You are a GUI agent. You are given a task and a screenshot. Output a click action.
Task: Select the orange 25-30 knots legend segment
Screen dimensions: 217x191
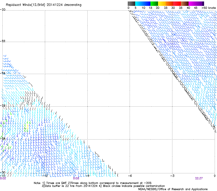pos(169,4)
